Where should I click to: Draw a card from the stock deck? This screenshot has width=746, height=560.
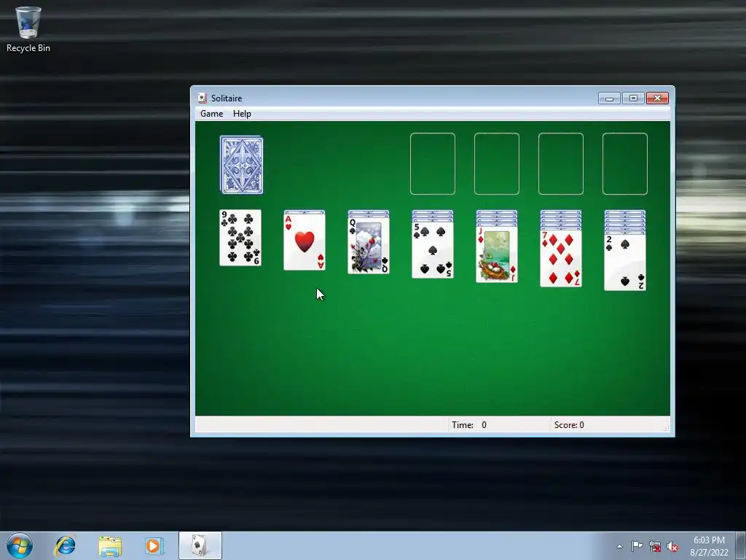tap(241, 165)
